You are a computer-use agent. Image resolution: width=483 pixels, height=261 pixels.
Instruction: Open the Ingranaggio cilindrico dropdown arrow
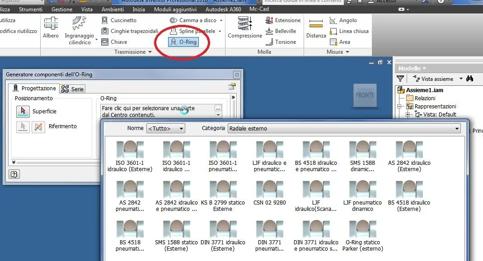click(96, 40)
